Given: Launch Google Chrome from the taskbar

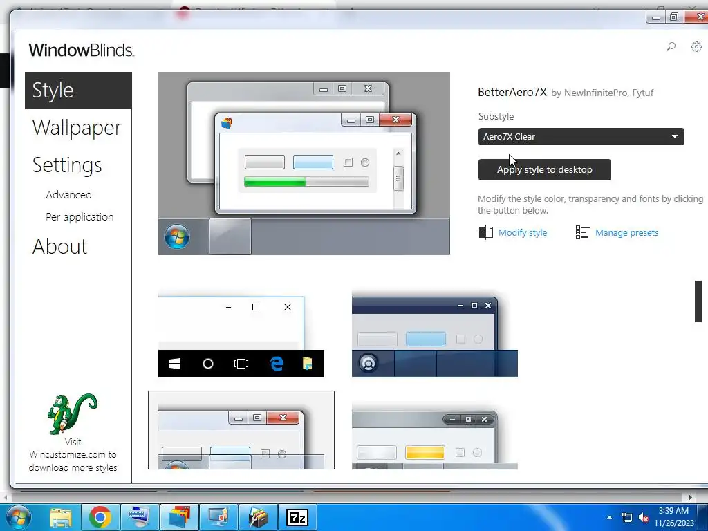Looking at the screenshot, I should point(100,517).
